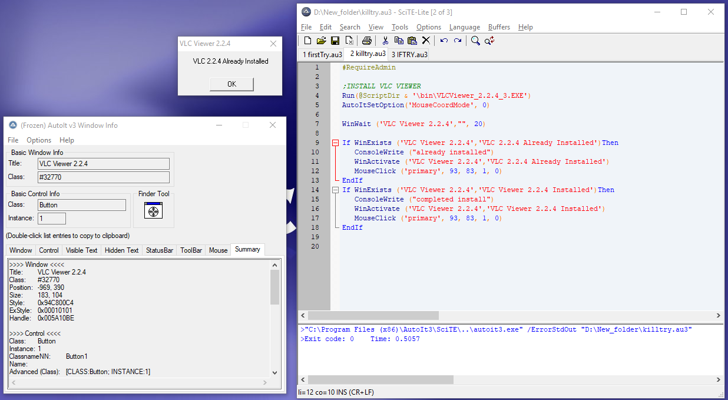Viewport: 728px width, 400px height.
Task: Paste from clipboard via toolbar icon
Action: [412, 41]
